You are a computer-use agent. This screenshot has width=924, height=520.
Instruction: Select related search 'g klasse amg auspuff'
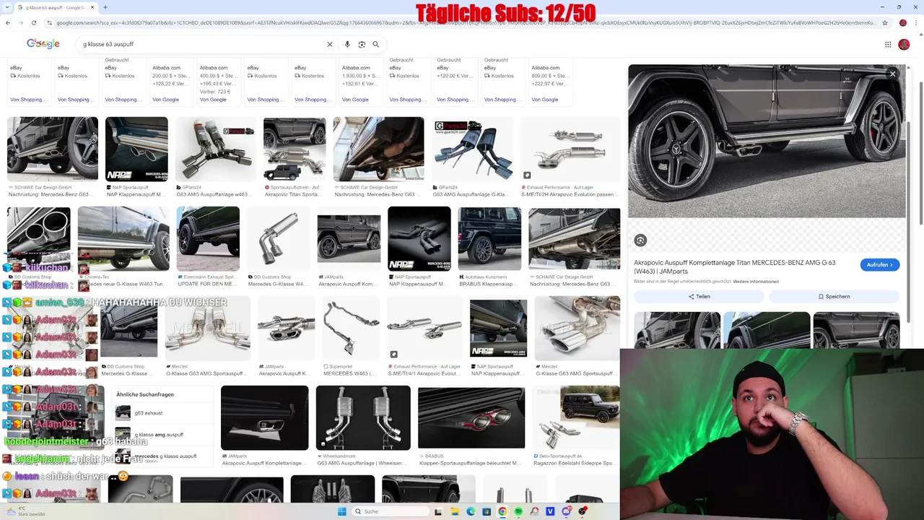point(163,435)
